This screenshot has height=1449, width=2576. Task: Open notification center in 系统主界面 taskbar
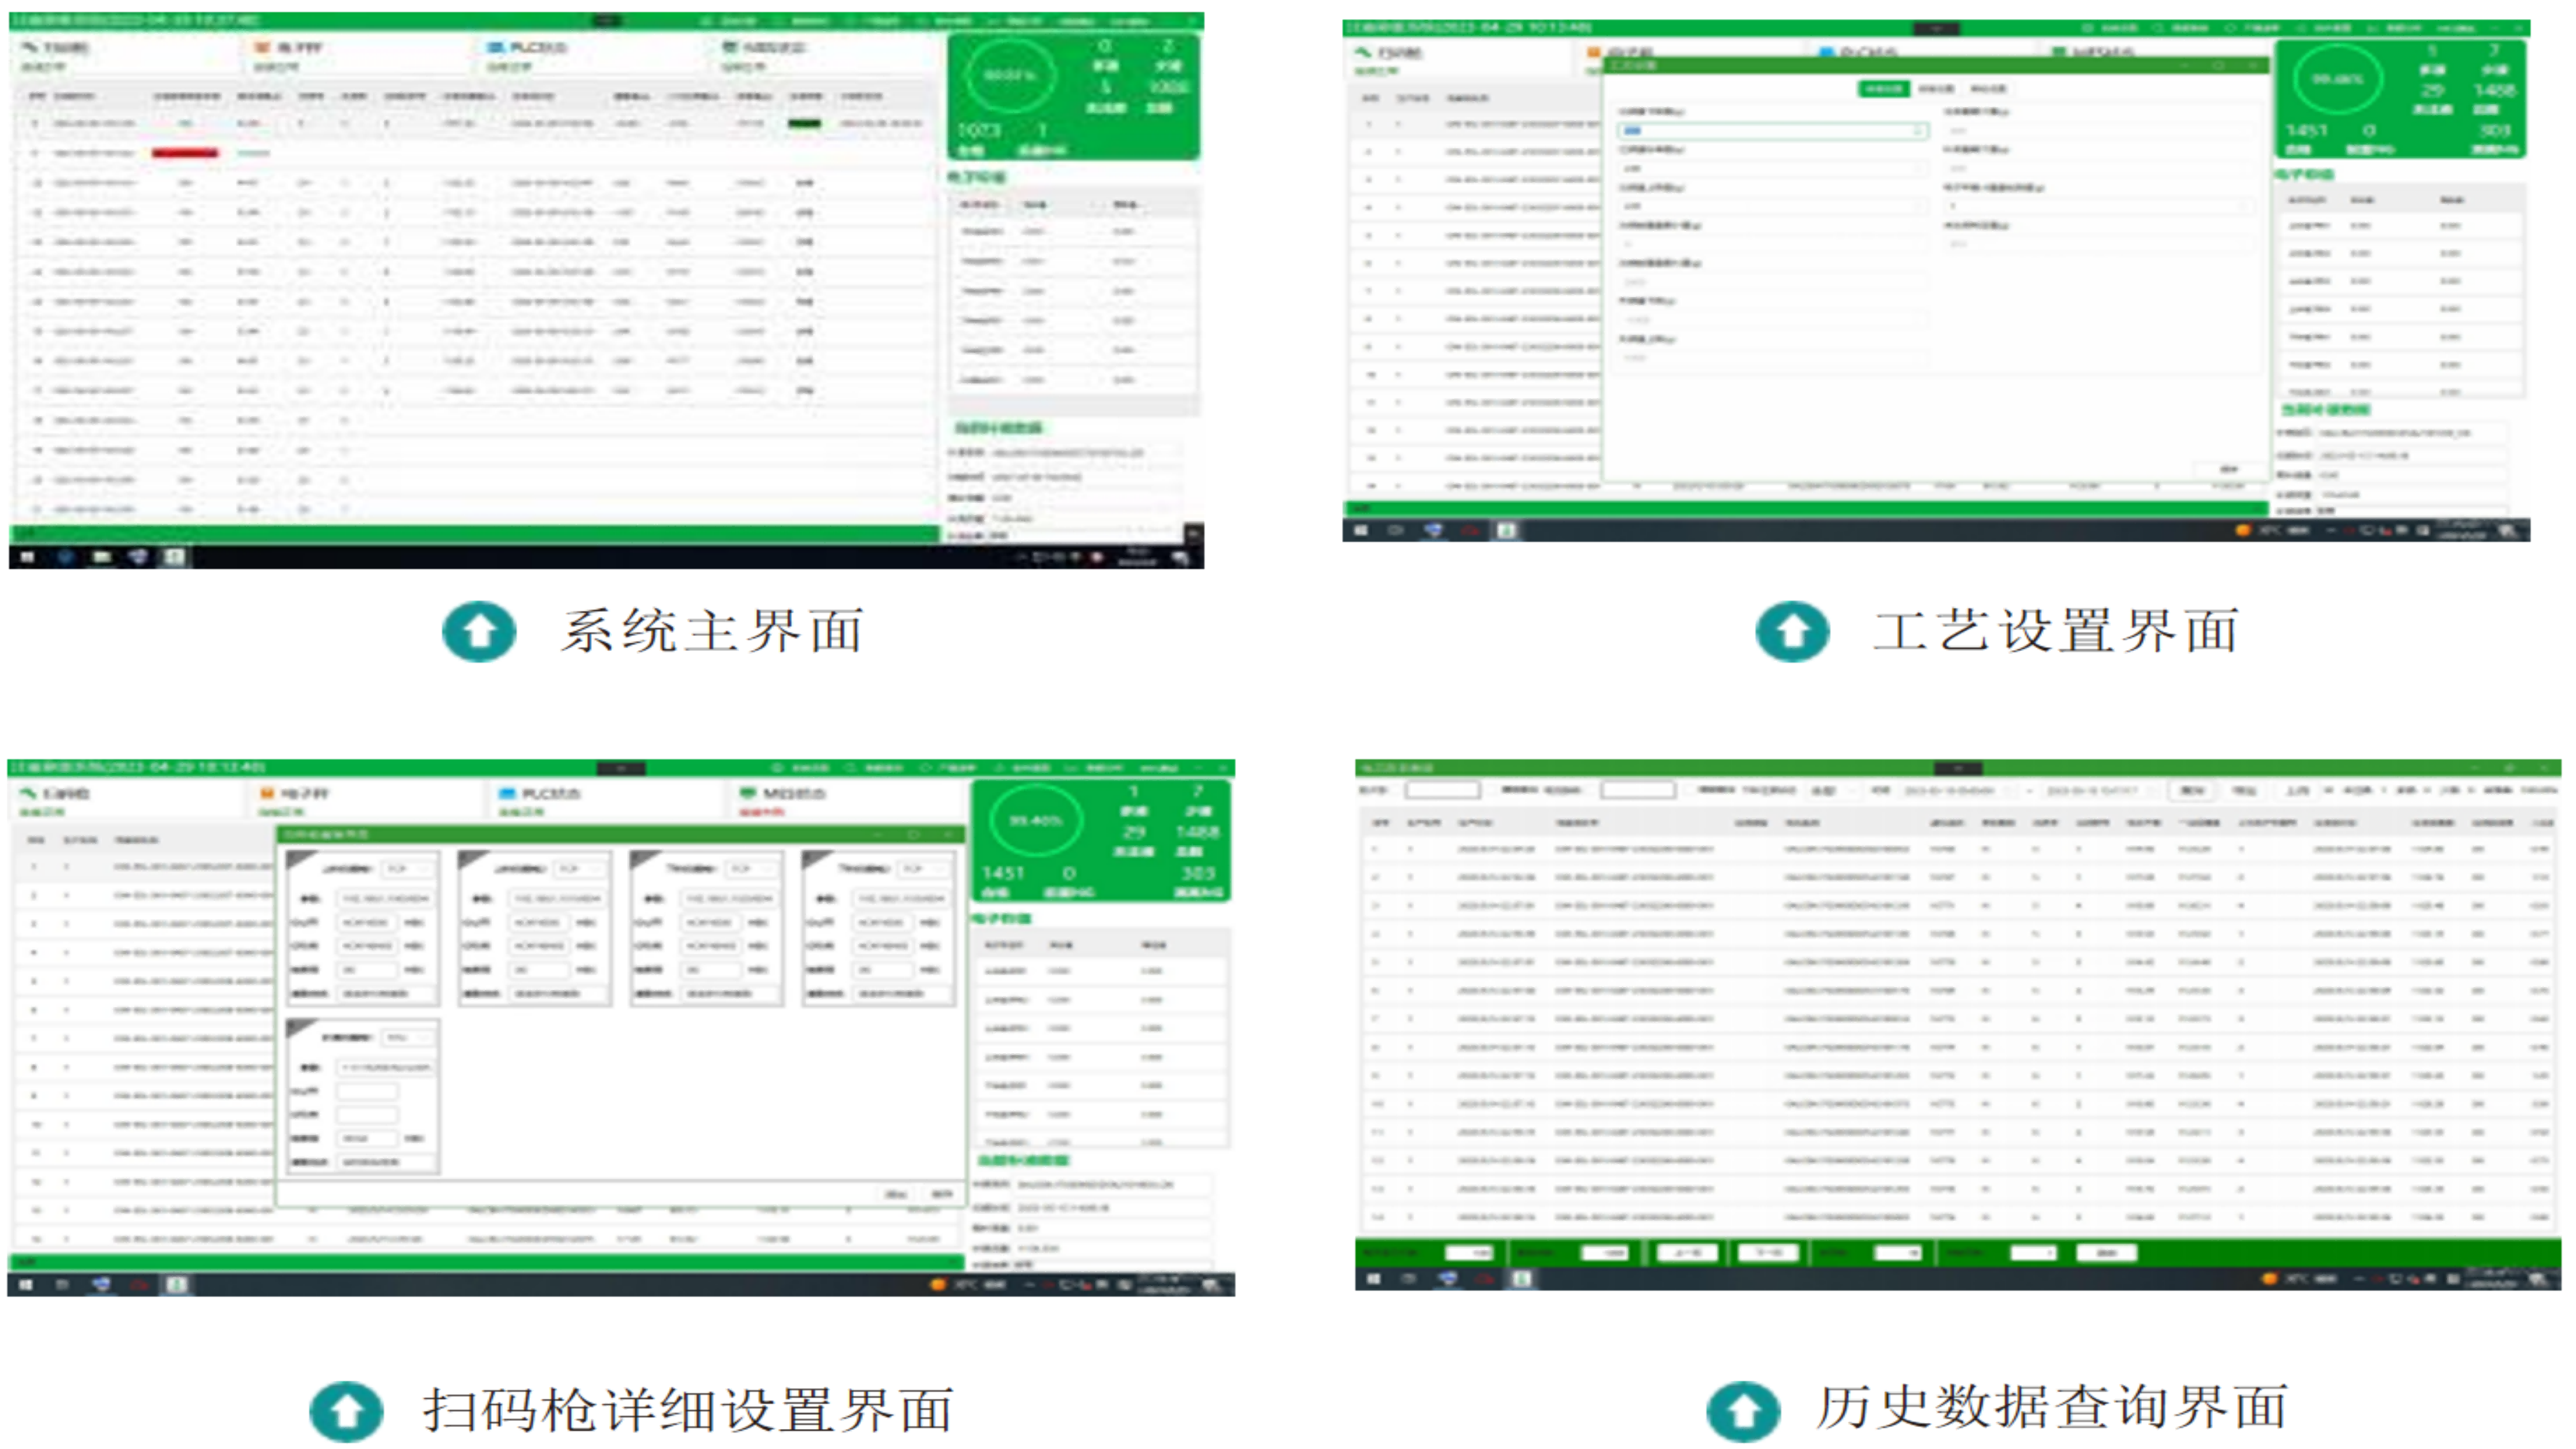(x=1182, y=557)
